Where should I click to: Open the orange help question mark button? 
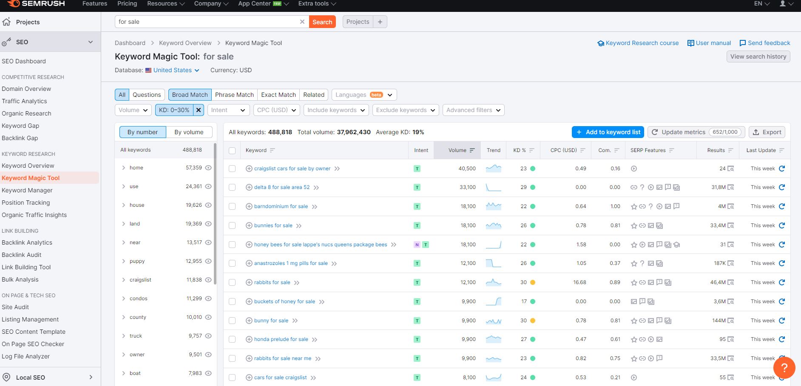[784, 367]
